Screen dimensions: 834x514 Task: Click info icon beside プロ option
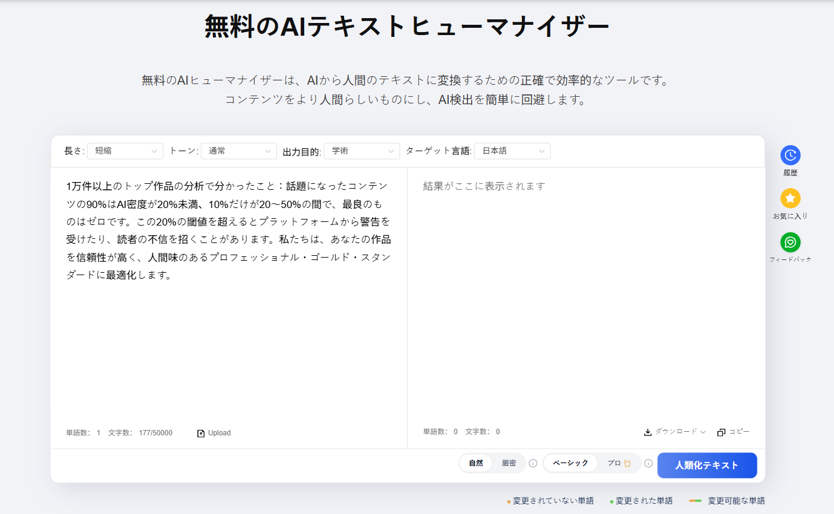pyautogui.click(x=648, y=463)
